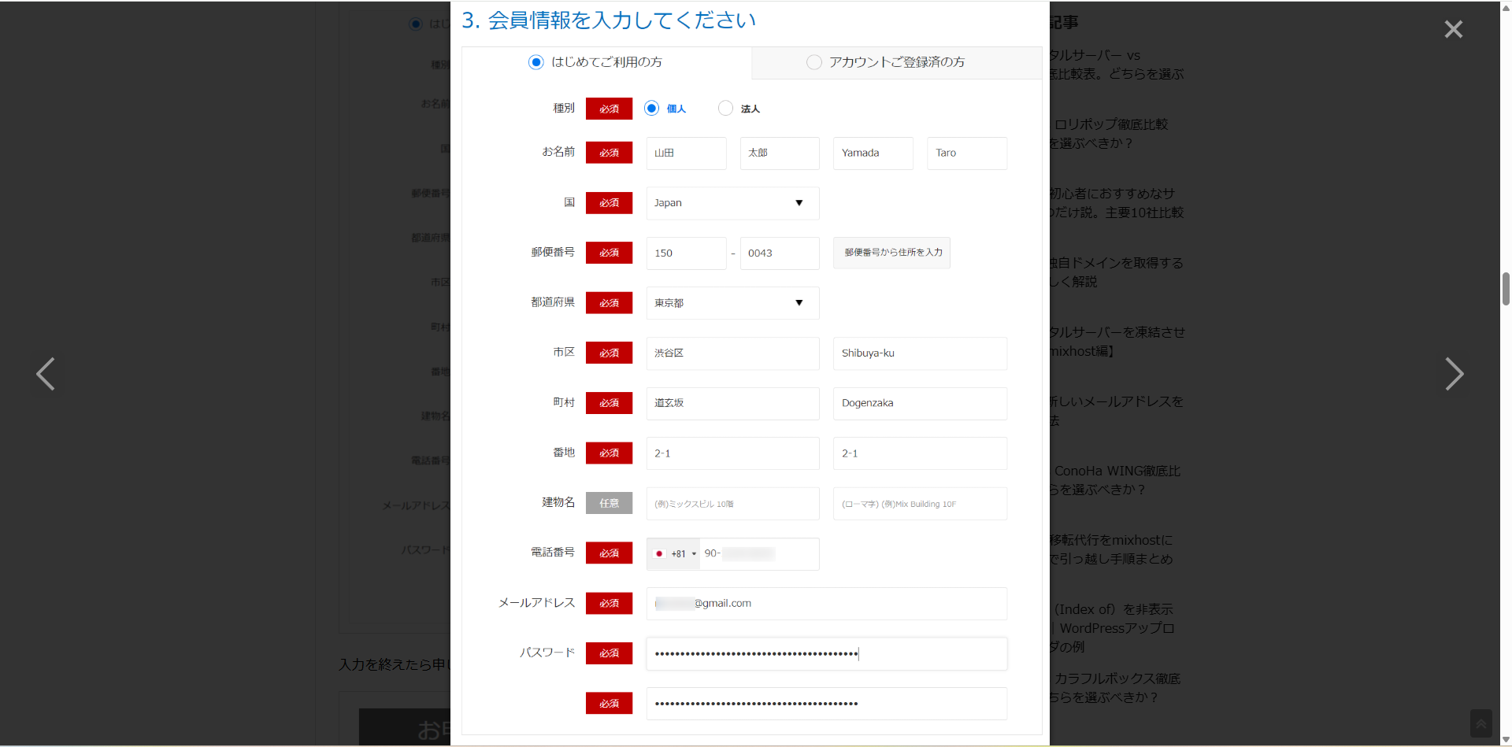1512x747 pixels.
Task: Open the Japan country dropdown
Action: [x=732, y=203]
